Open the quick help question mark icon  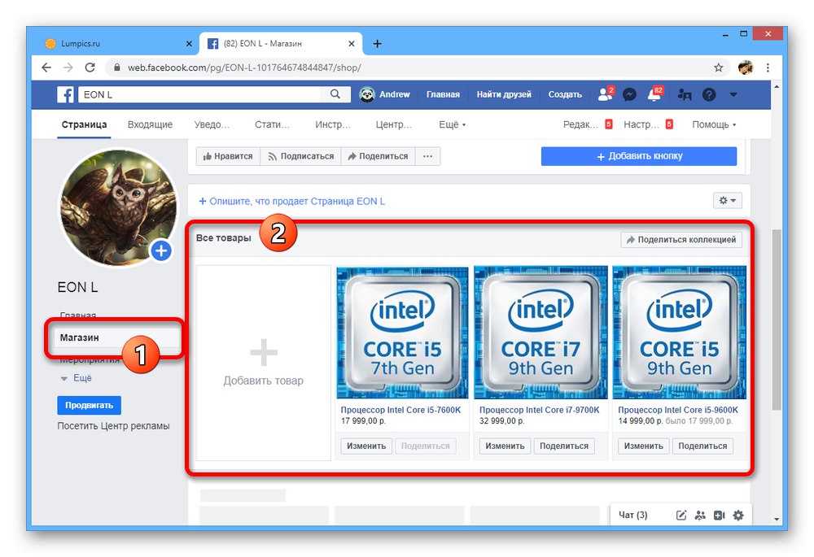click(709, 94)
